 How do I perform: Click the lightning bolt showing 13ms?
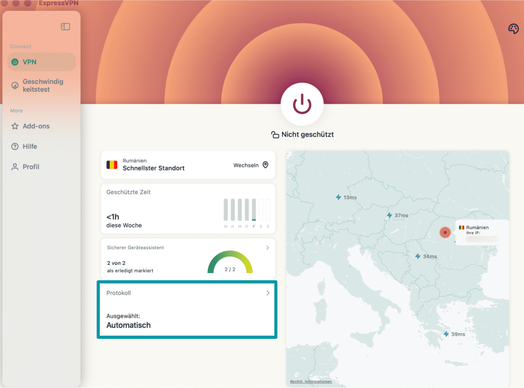pyautogui.click(x=338, y=197)
